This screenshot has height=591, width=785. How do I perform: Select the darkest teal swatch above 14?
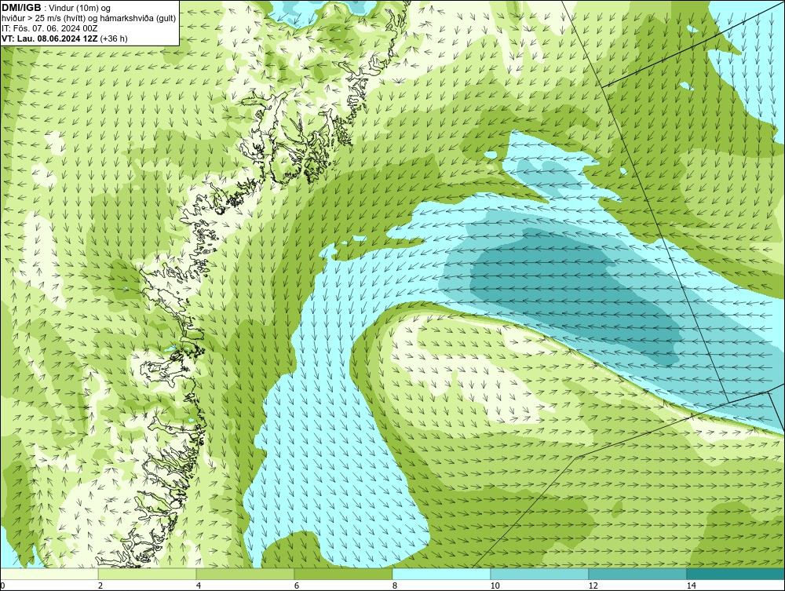pos(736,574)
